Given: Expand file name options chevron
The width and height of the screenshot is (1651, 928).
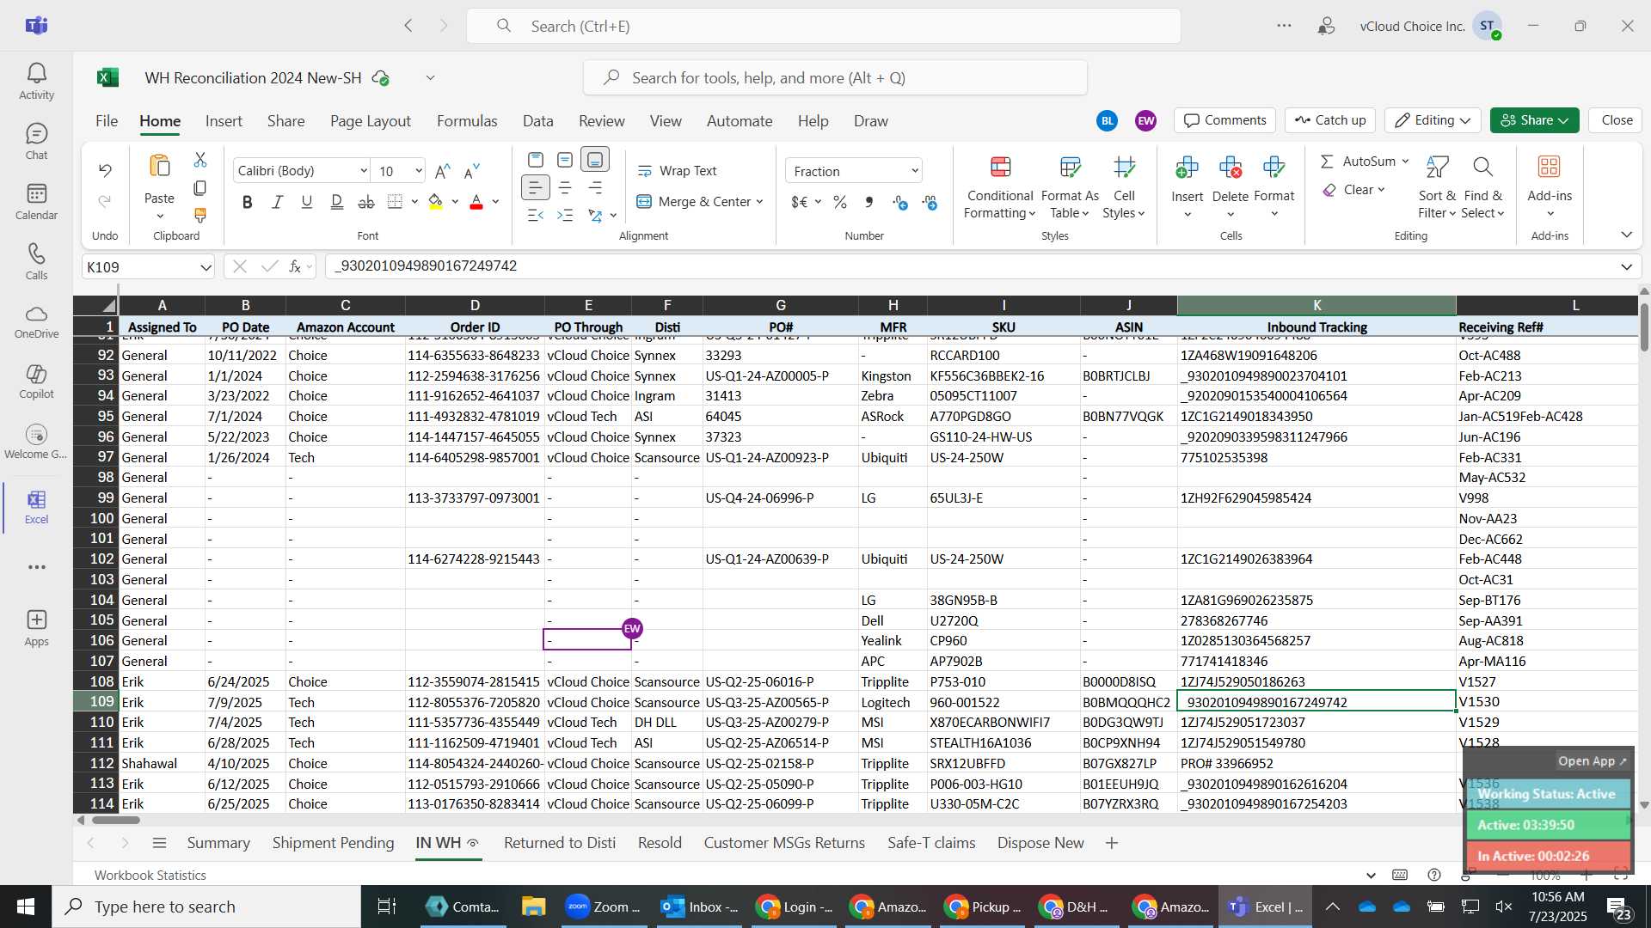Looking at the screenshot, I should 430,78.
